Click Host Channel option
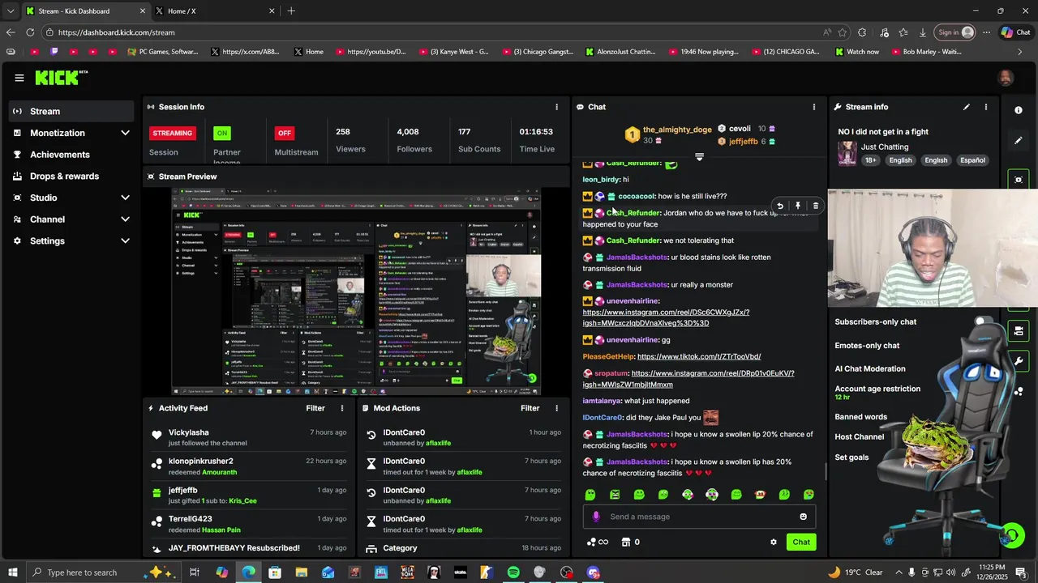Image resolution: width=1038 pixels, height=583 pixels. coord(860,437)
